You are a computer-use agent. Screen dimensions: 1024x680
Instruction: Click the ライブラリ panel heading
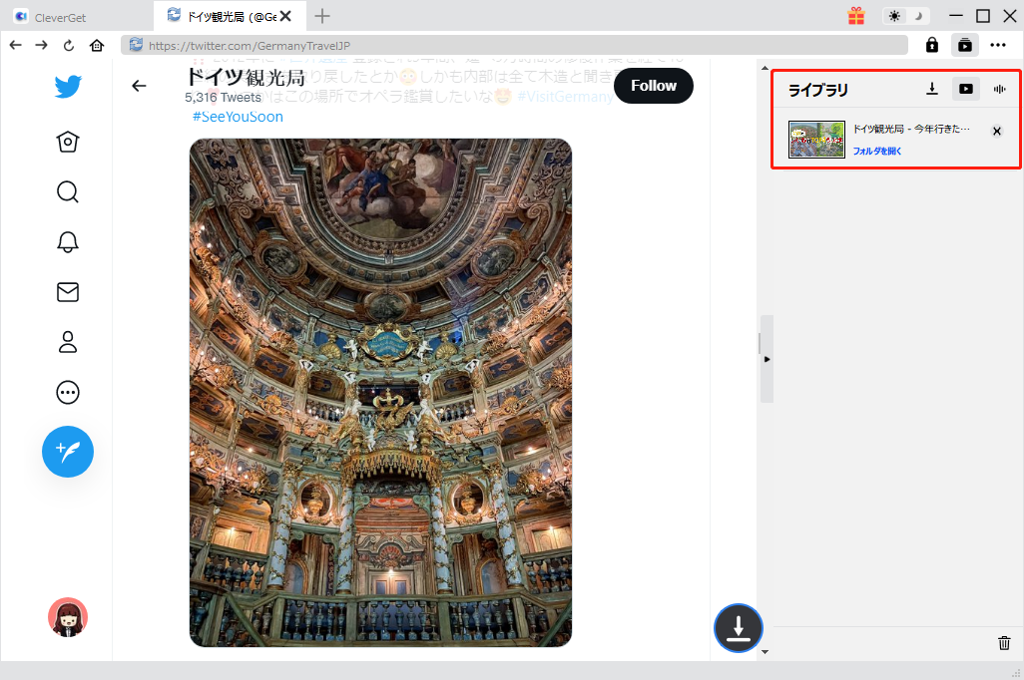(818, 90)
